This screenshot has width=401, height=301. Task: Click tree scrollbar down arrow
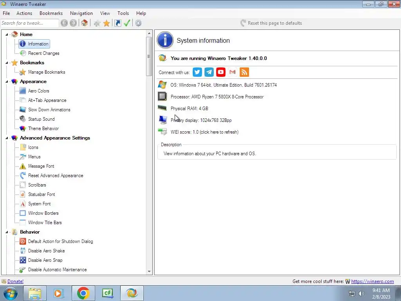coord(149,271)
